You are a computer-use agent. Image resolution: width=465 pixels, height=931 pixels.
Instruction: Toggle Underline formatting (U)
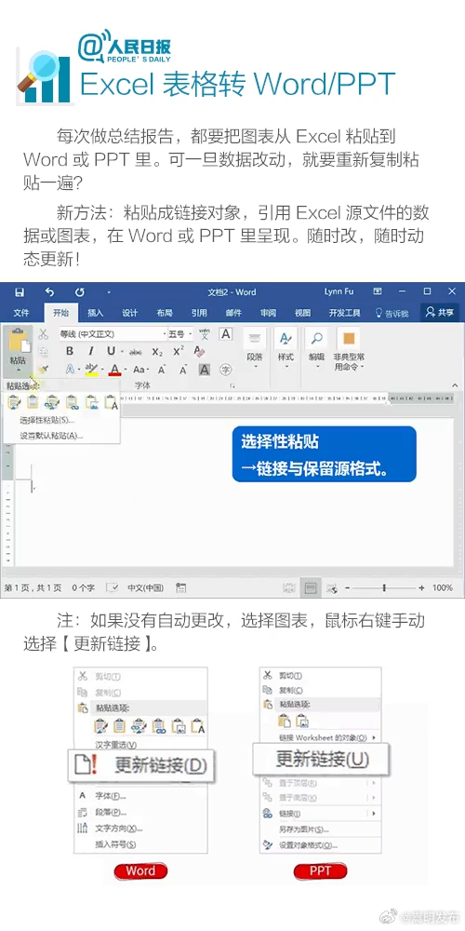coord(111,352)
